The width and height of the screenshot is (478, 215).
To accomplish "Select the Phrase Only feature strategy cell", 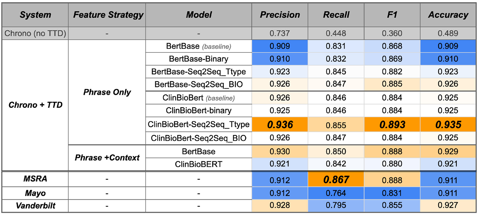I will pos(107,92).
